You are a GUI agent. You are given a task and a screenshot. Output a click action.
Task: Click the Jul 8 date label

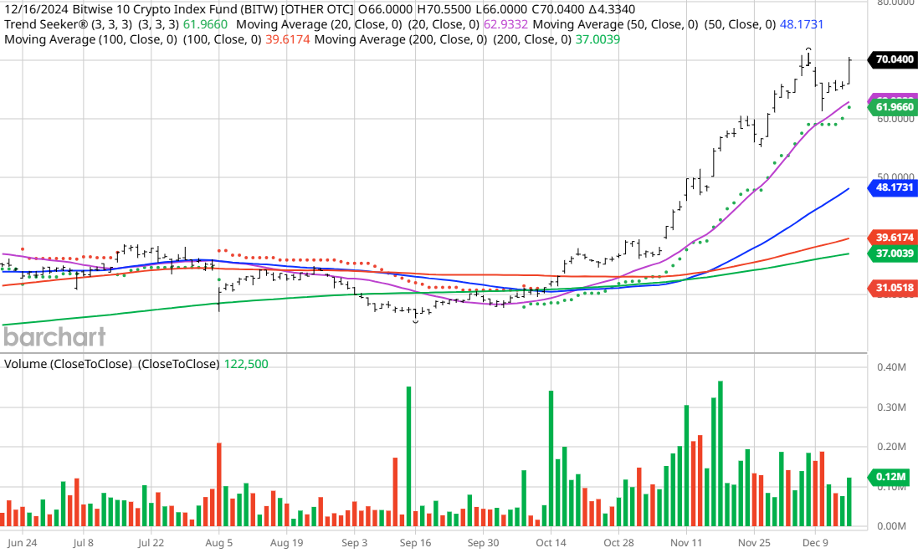(83, 542)
